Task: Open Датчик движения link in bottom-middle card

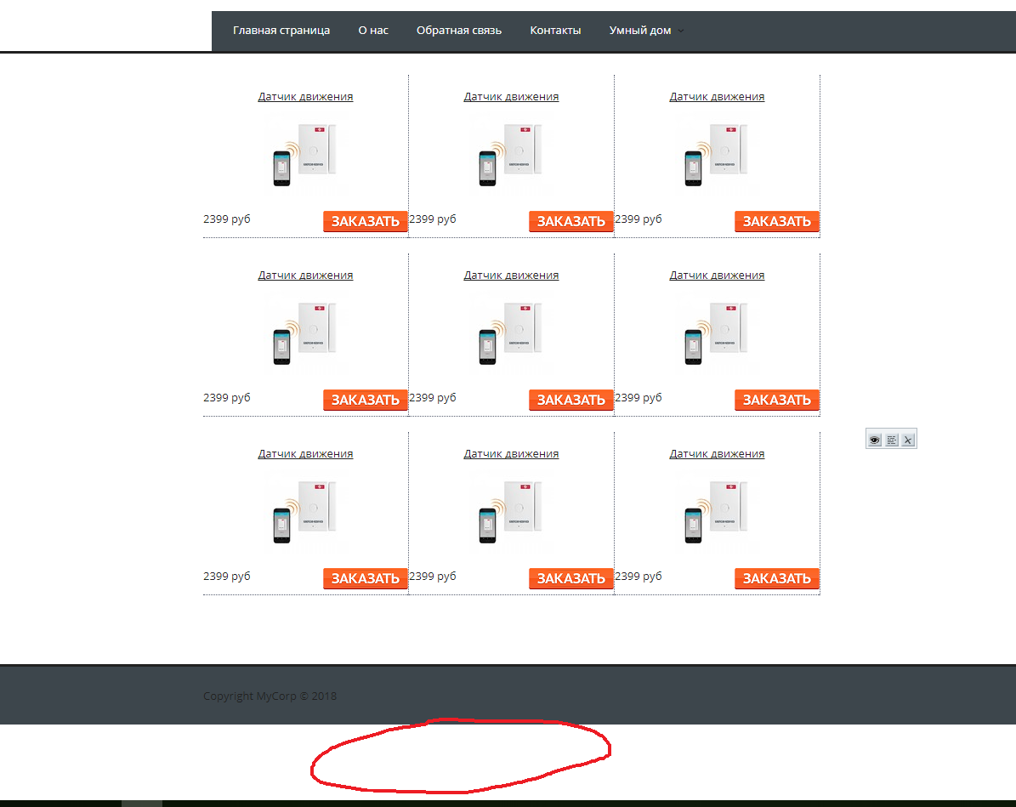Action: tap(511, 454)
